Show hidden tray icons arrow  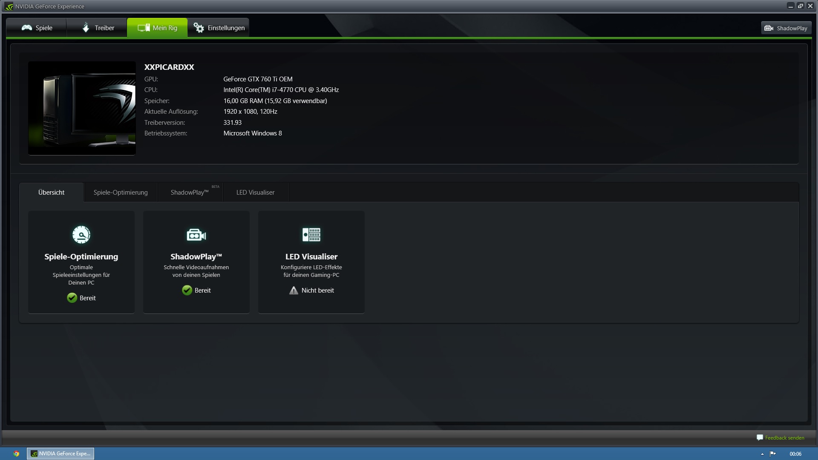pyautogui.click(x=762, y=454)
